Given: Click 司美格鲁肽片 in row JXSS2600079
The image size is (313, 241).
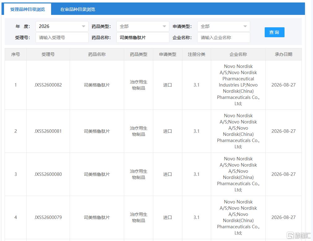Looking at the screenshot, I should click(x=97, y=217).
